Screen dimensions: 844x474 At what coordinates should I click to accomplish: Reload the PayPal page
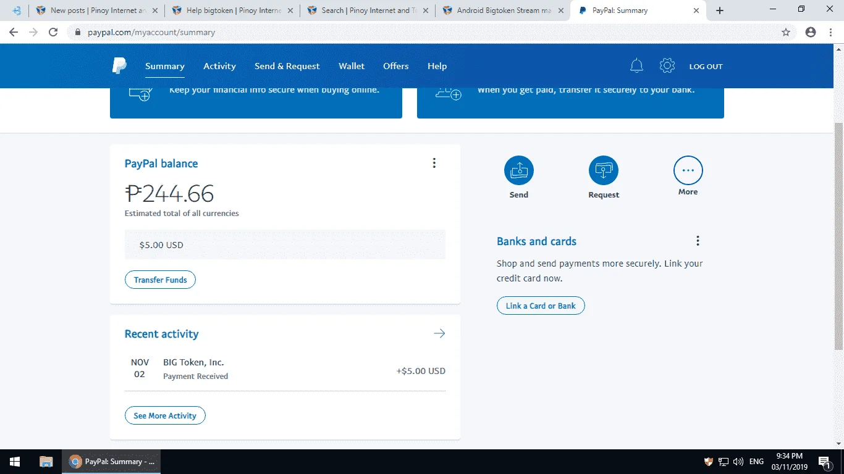[53, 32]
